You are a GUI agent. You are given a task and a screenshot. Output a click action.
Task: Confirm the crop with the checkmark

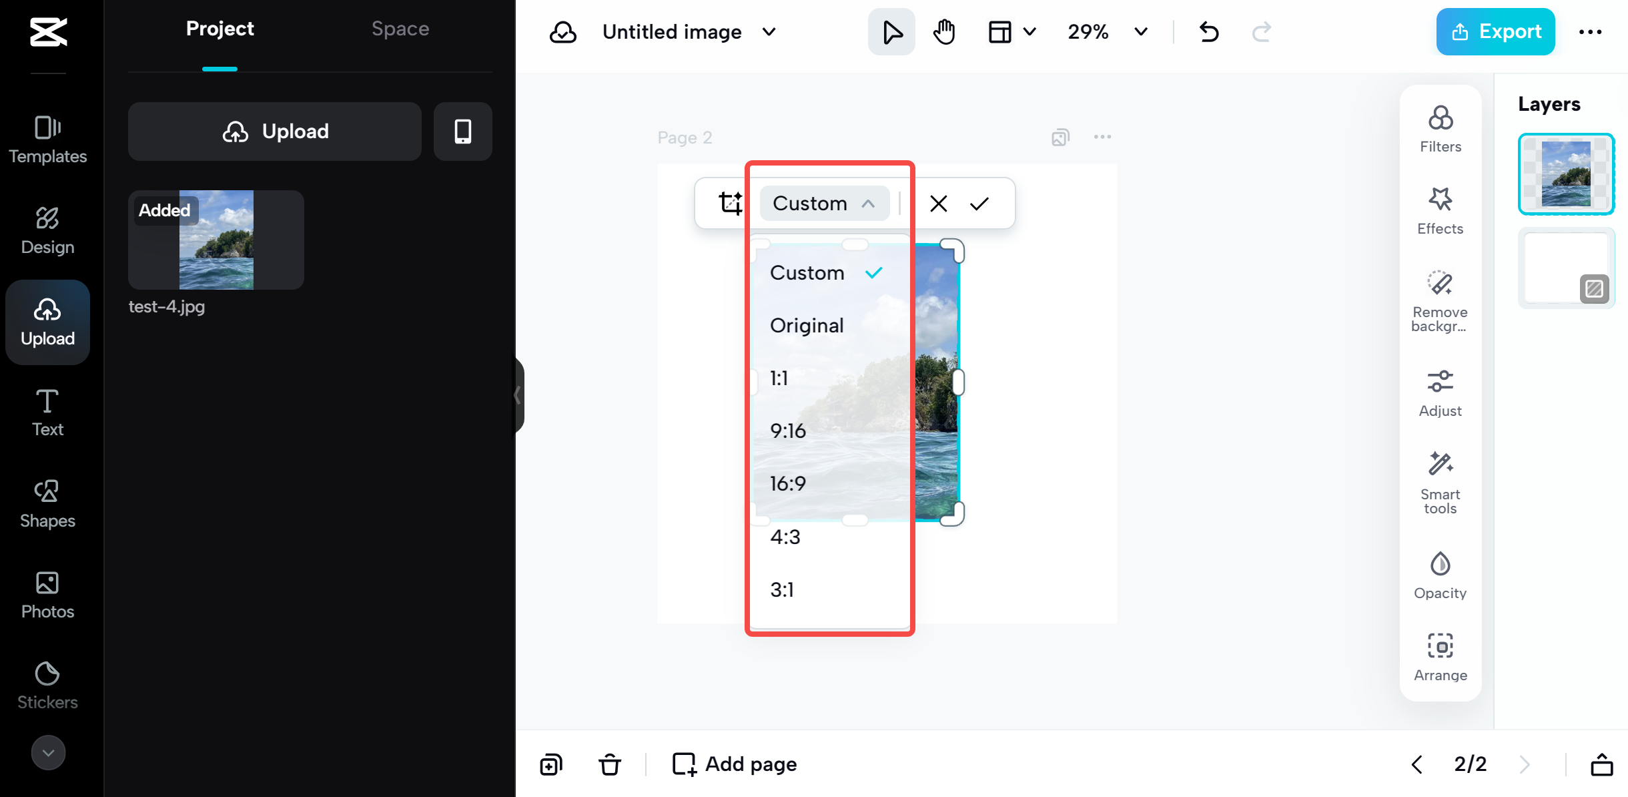[979, 204]
